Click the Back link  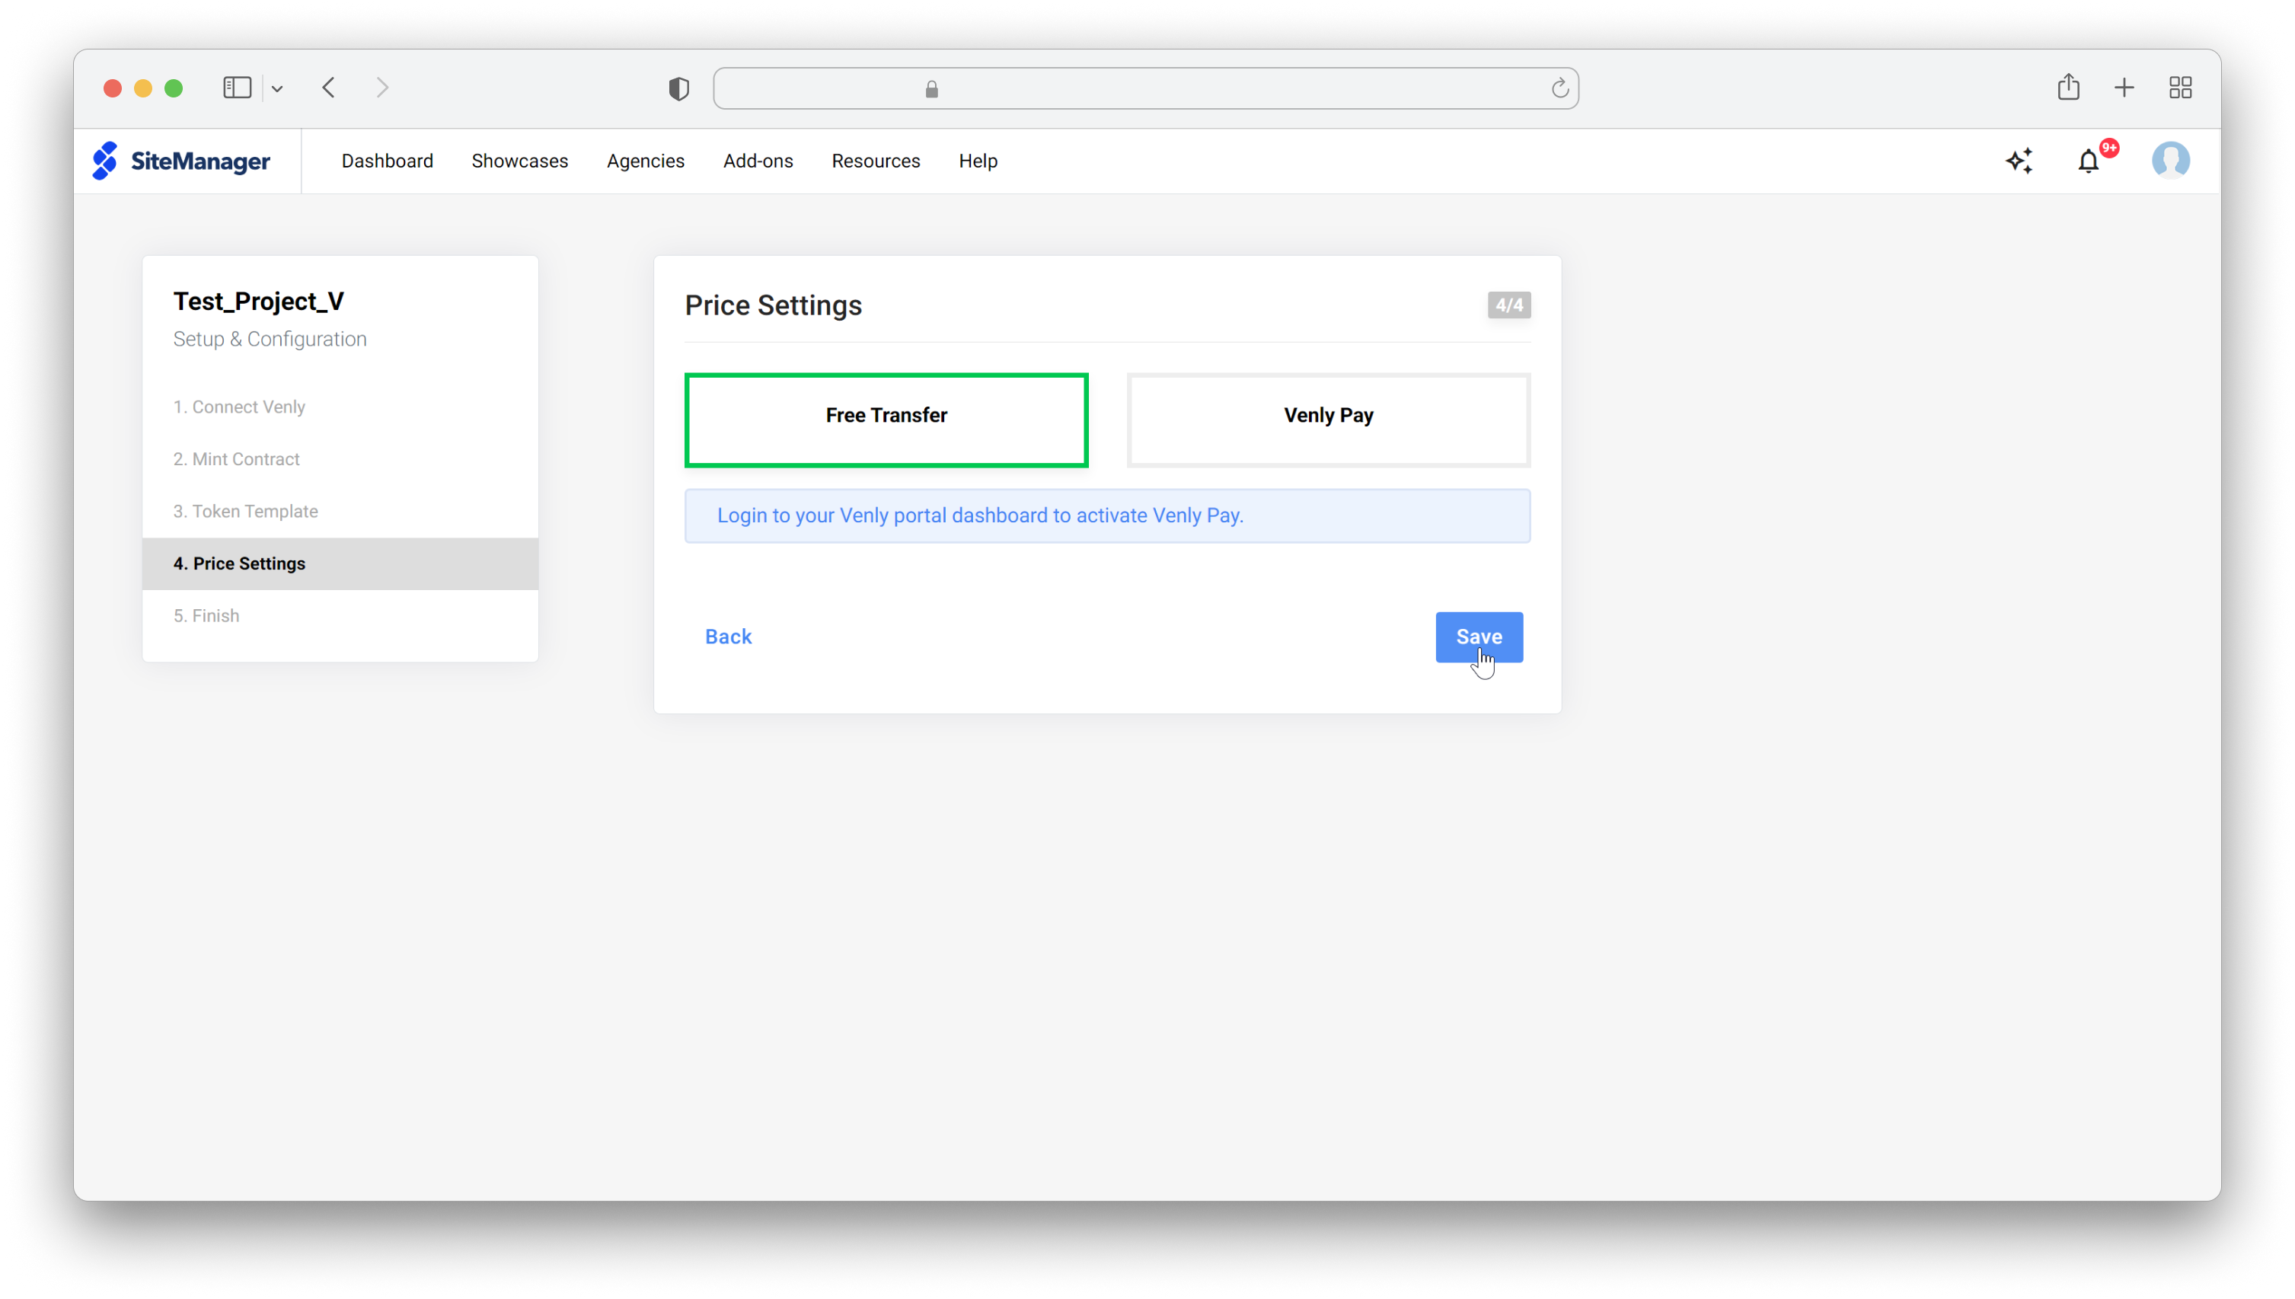(728, 637)
